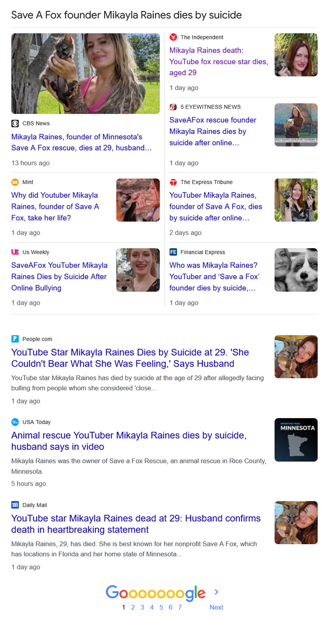Click Daily Mail snippet about nonprofit
The height and width of the screenshot is (617, 329).
pos(134,549)
